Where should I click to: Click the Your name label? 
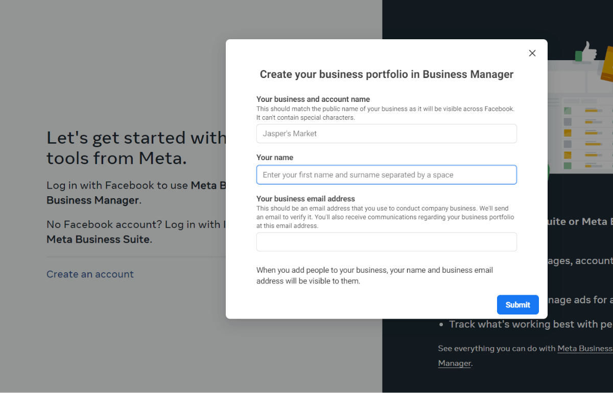click(275, 158)
